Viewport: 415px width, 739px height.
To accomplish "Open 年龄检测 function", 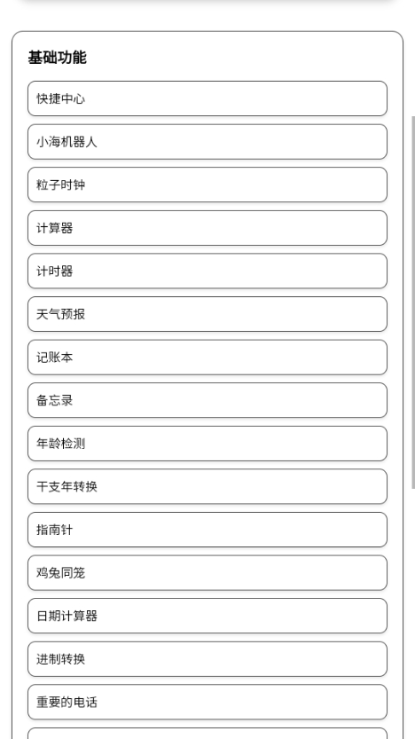I will click(207, 444).
